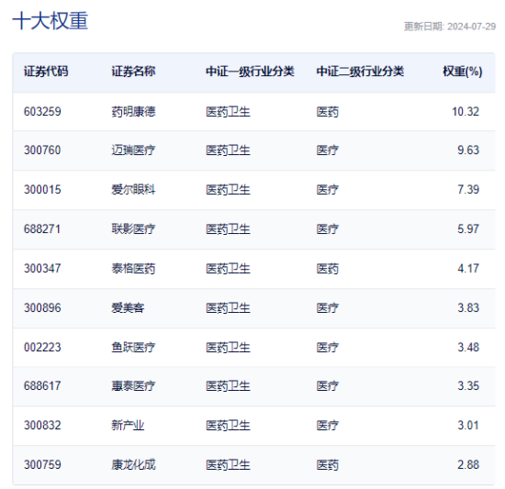Click 医药卫生 in the 惠泰医疗 row
The height and width of the screenshot is (489, 505).
click(x=228, y=385)
